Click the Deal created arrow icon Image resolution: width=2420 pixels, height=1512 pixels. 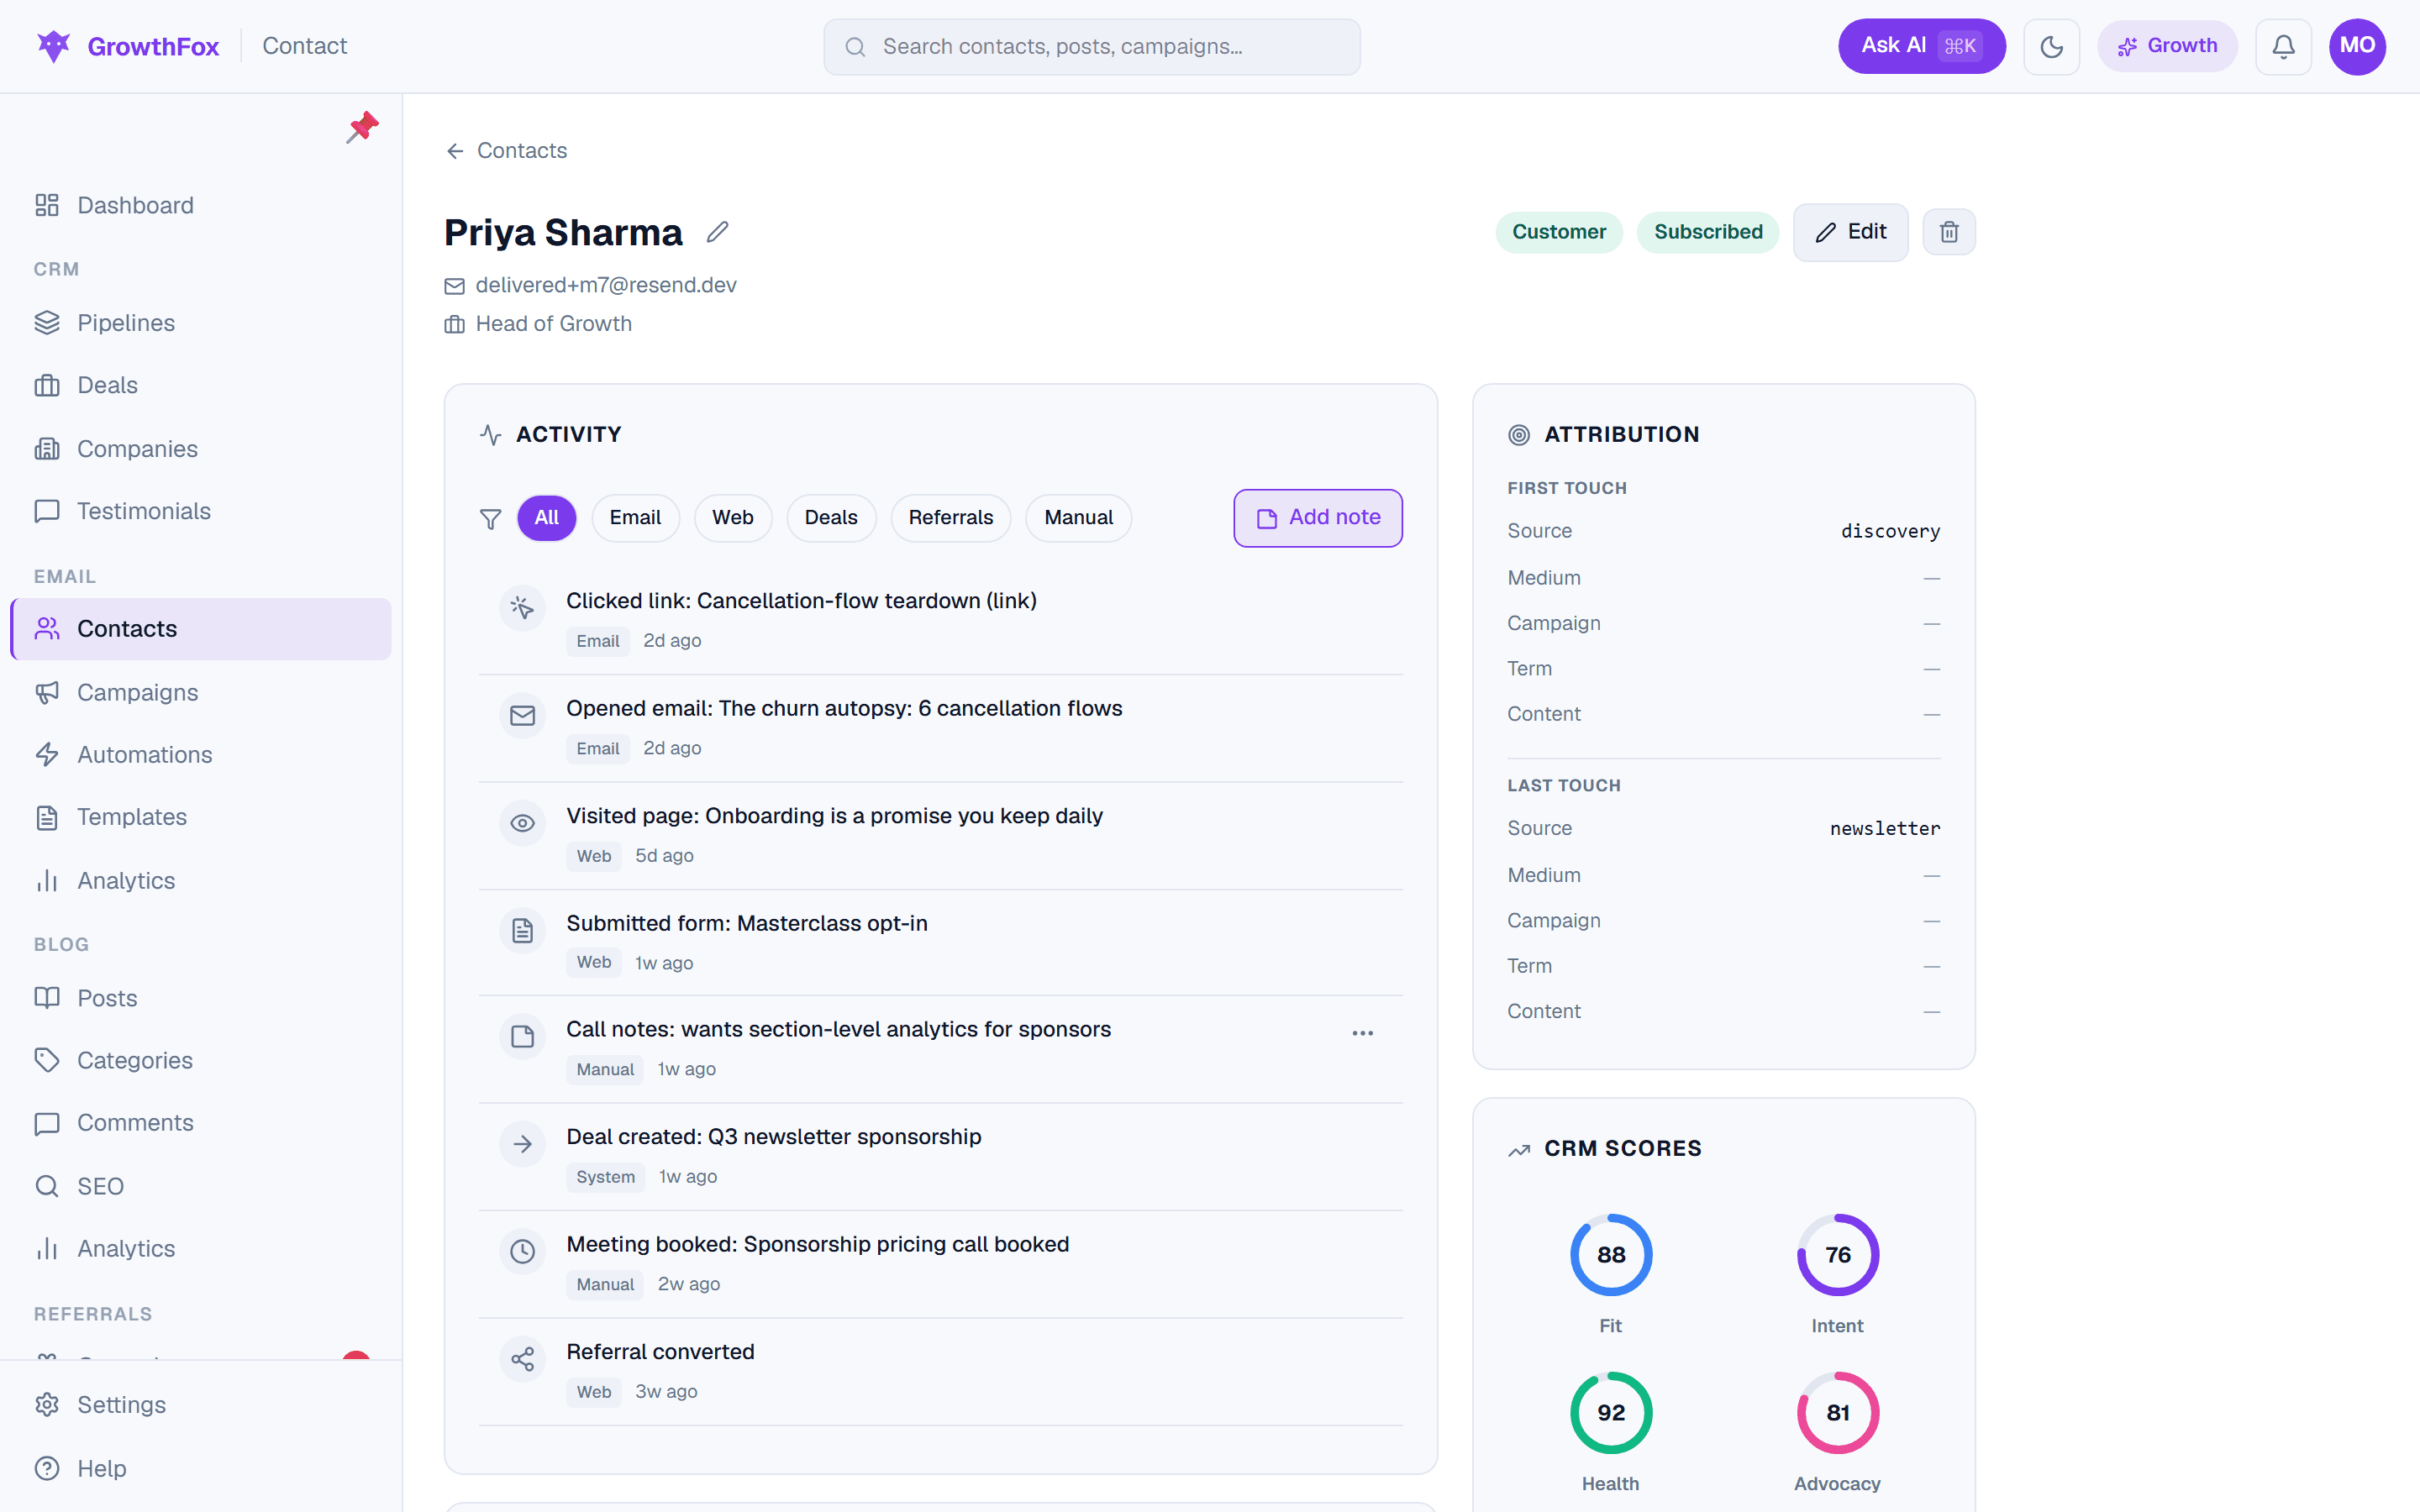pos(522,1144)
